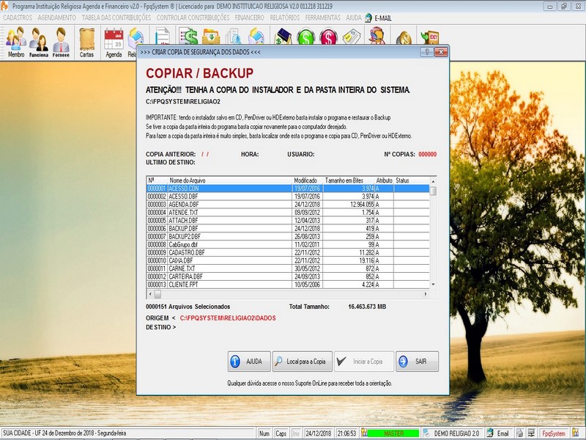586x440 pixels.
Task: Select the CARNE.TXT file row
Action: [x=288, y=268]
